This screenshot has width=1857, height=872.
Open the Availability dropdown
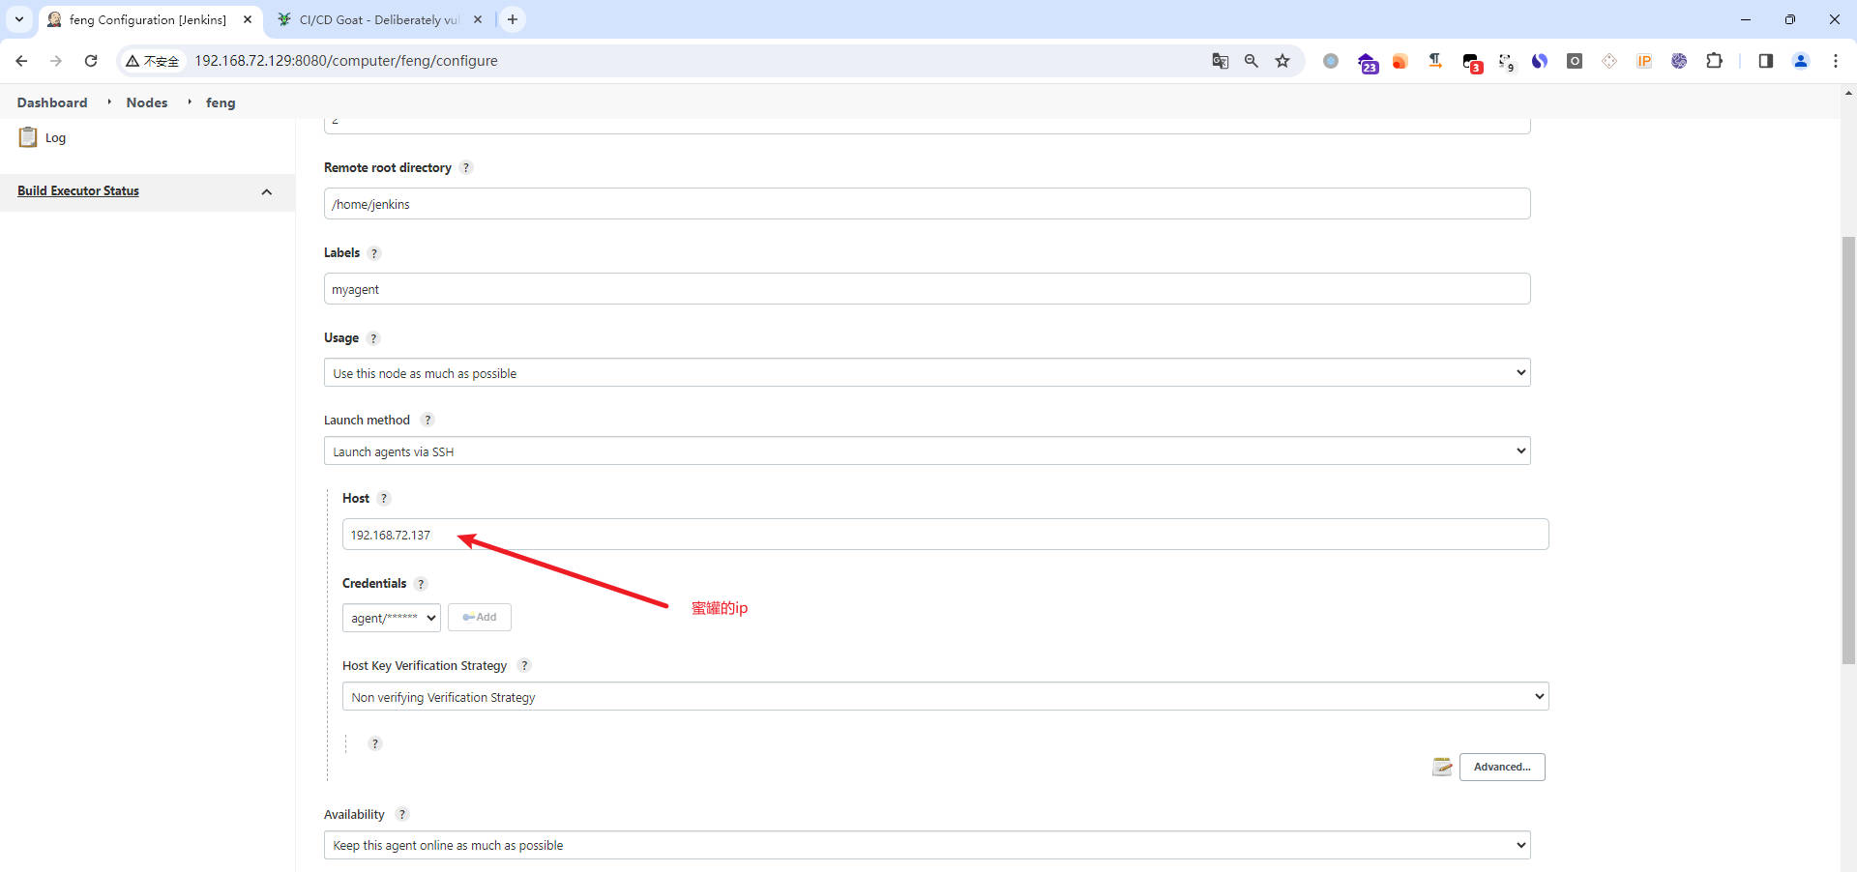927,845
